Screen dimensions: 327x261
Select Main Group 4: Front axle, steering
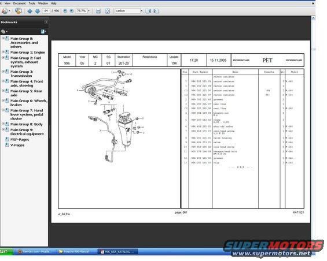(x=27, y=84)
